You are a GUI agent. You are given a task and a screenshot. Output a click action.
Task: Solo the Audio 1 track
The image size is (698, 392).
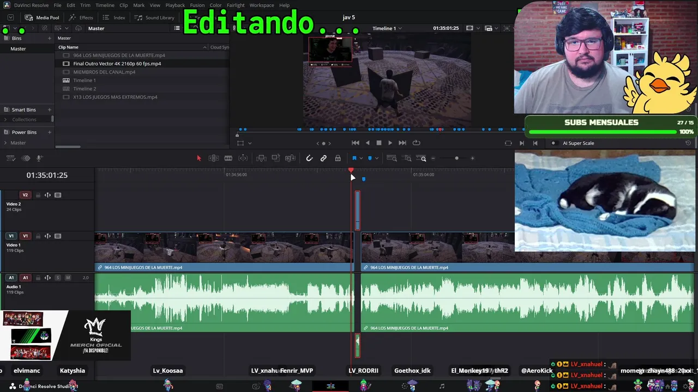(x=58, y=278)
